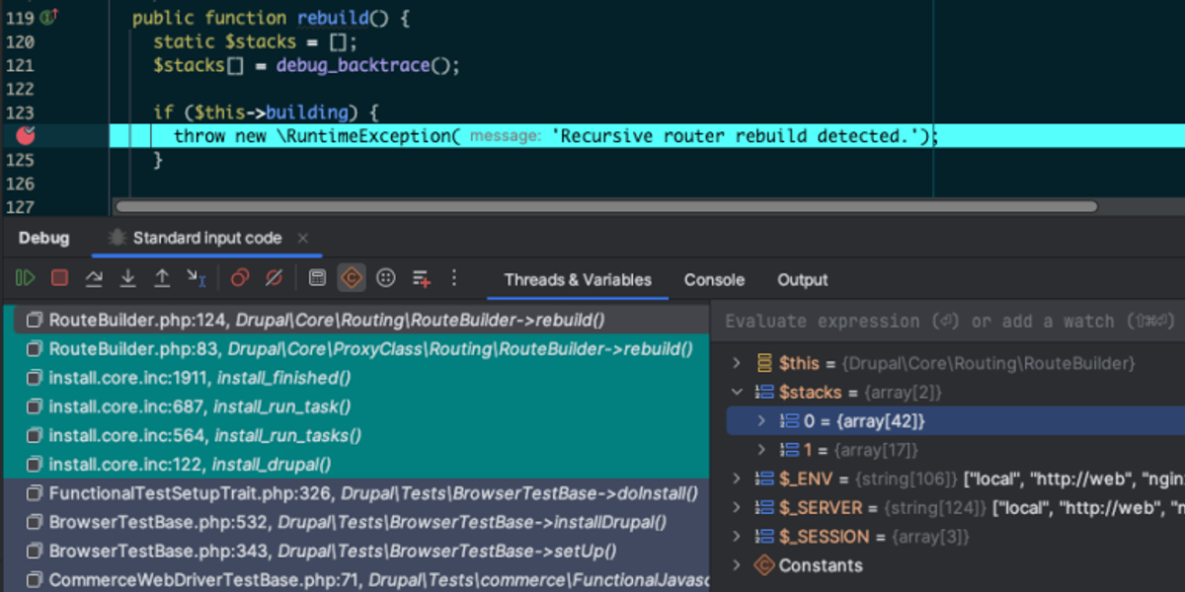Collapse the $stacks array node
Viewport: 1185px width, 592px height.
[736, 392]
